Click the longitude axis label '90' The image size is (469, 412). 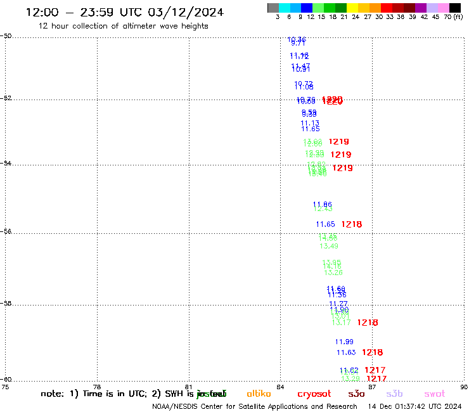(x=464, y=387)
